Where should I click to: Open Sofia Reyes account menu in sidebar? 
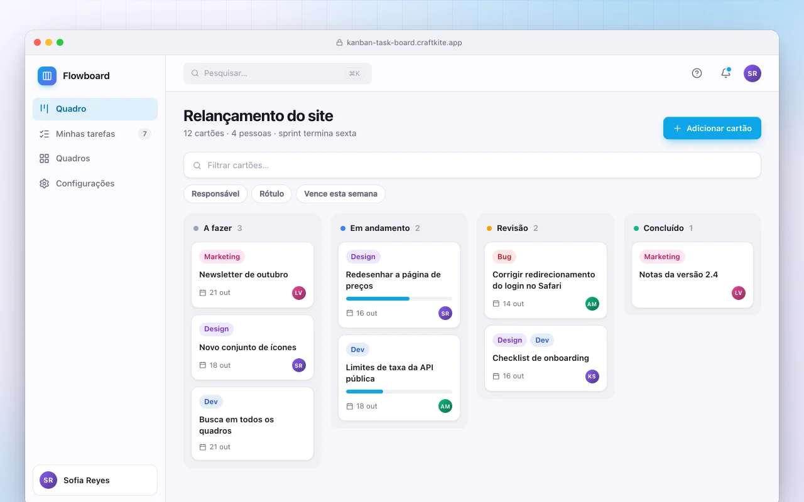(x=95, y=480)
